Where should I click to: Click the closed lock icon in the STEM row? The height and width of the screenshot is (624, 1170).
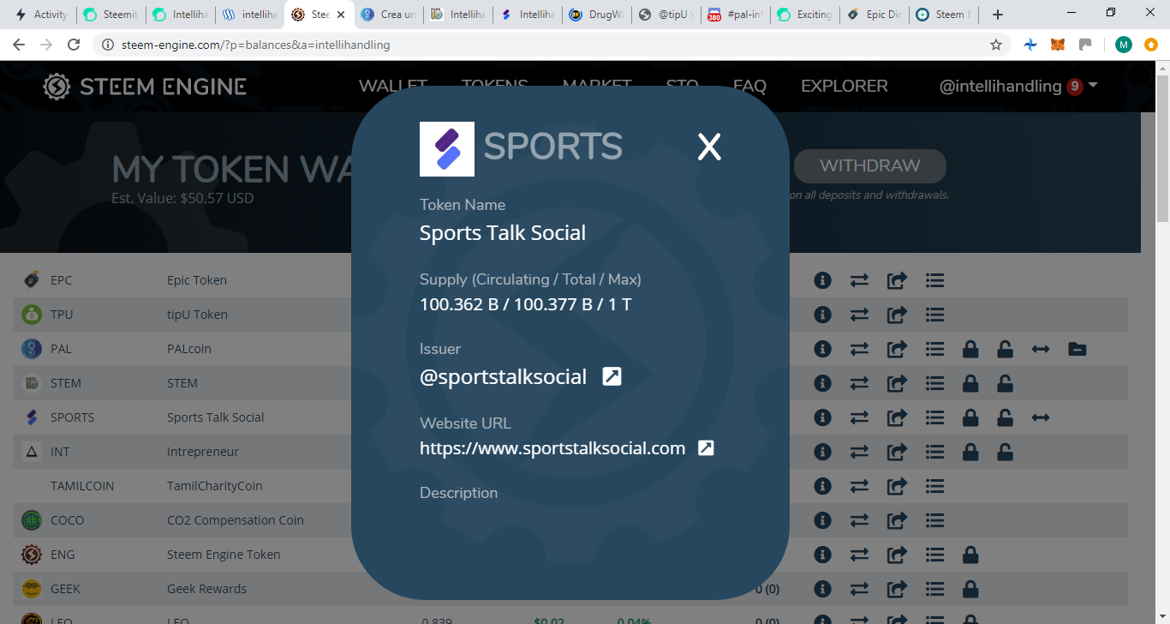970,383
